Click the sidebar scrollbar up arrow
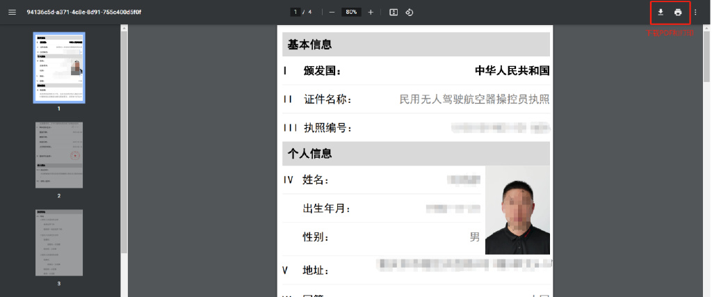The width and height of the screenshot is (712, 297). point(124,29)
